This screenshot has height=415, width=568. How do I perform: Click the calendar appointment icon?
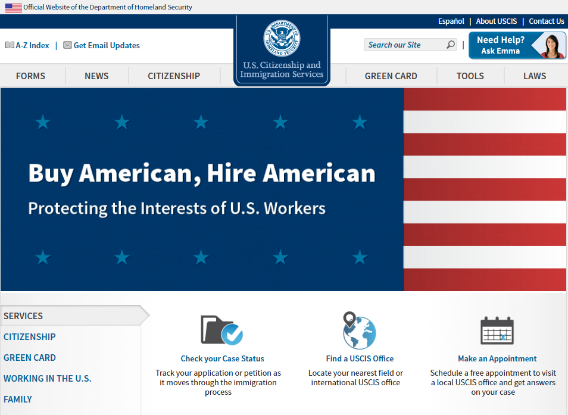[497, 330]
